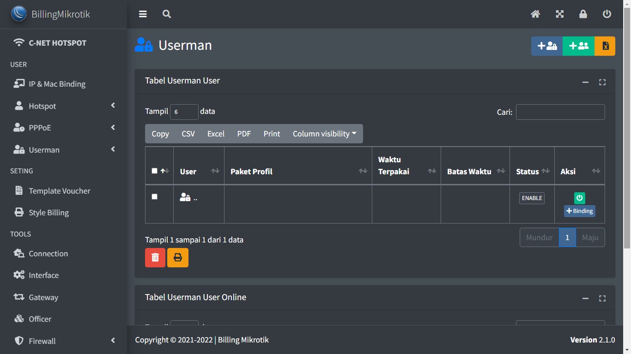
Task: Open IP & Mac Binding menu item
Action: [57, 84]
